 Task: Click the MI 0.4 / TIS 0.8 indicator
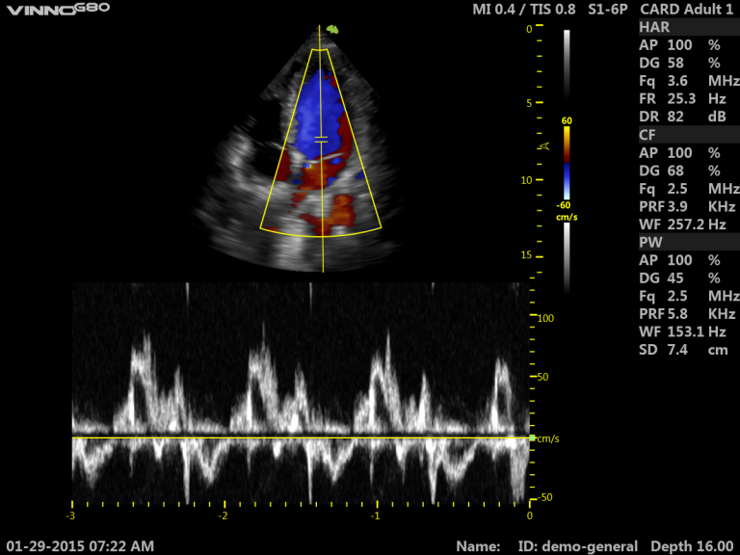pos(524,9)
